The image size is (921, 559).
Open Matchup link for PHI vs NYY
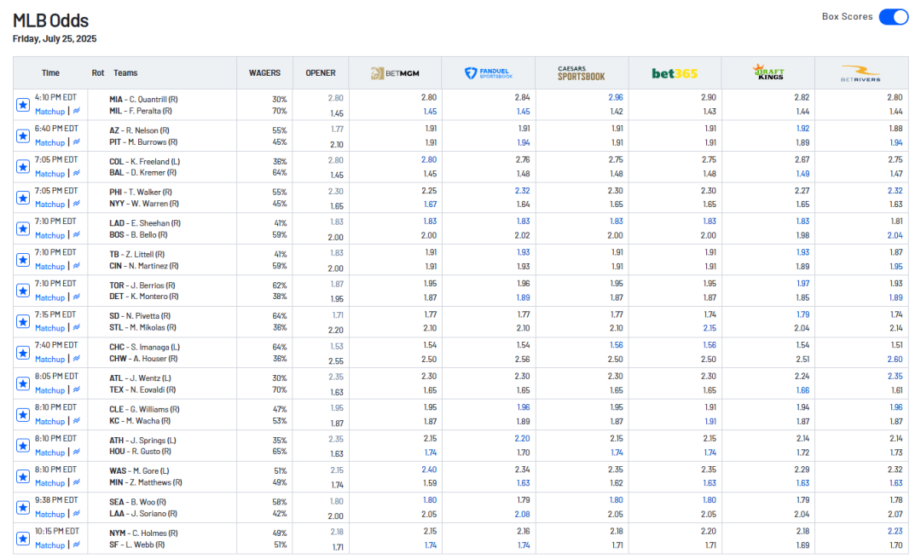tap(49, 205)
